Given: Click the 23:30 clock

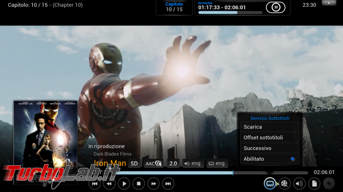Looking at the screenshot, I should click(309, 5).
